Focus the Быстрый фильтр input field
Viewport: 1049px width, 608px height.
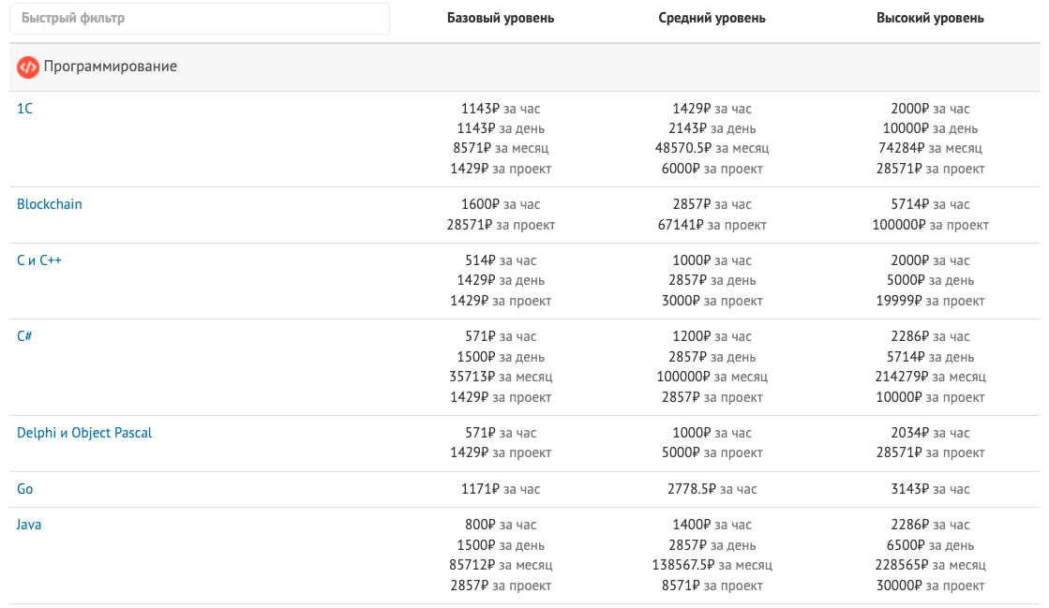point(200,18)
